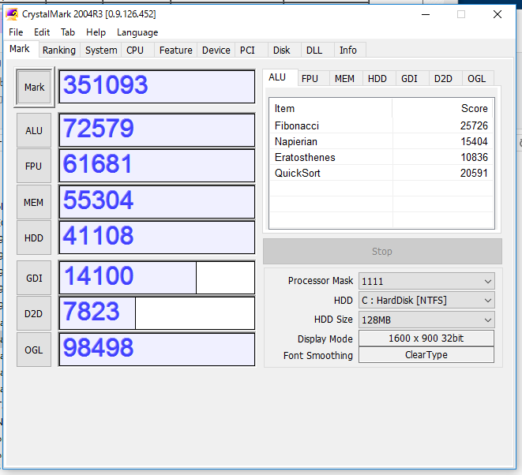The height and width of the screenshot is (475, 522).
Task: Click the ALU score 72579
Action: tap(157, 130)
